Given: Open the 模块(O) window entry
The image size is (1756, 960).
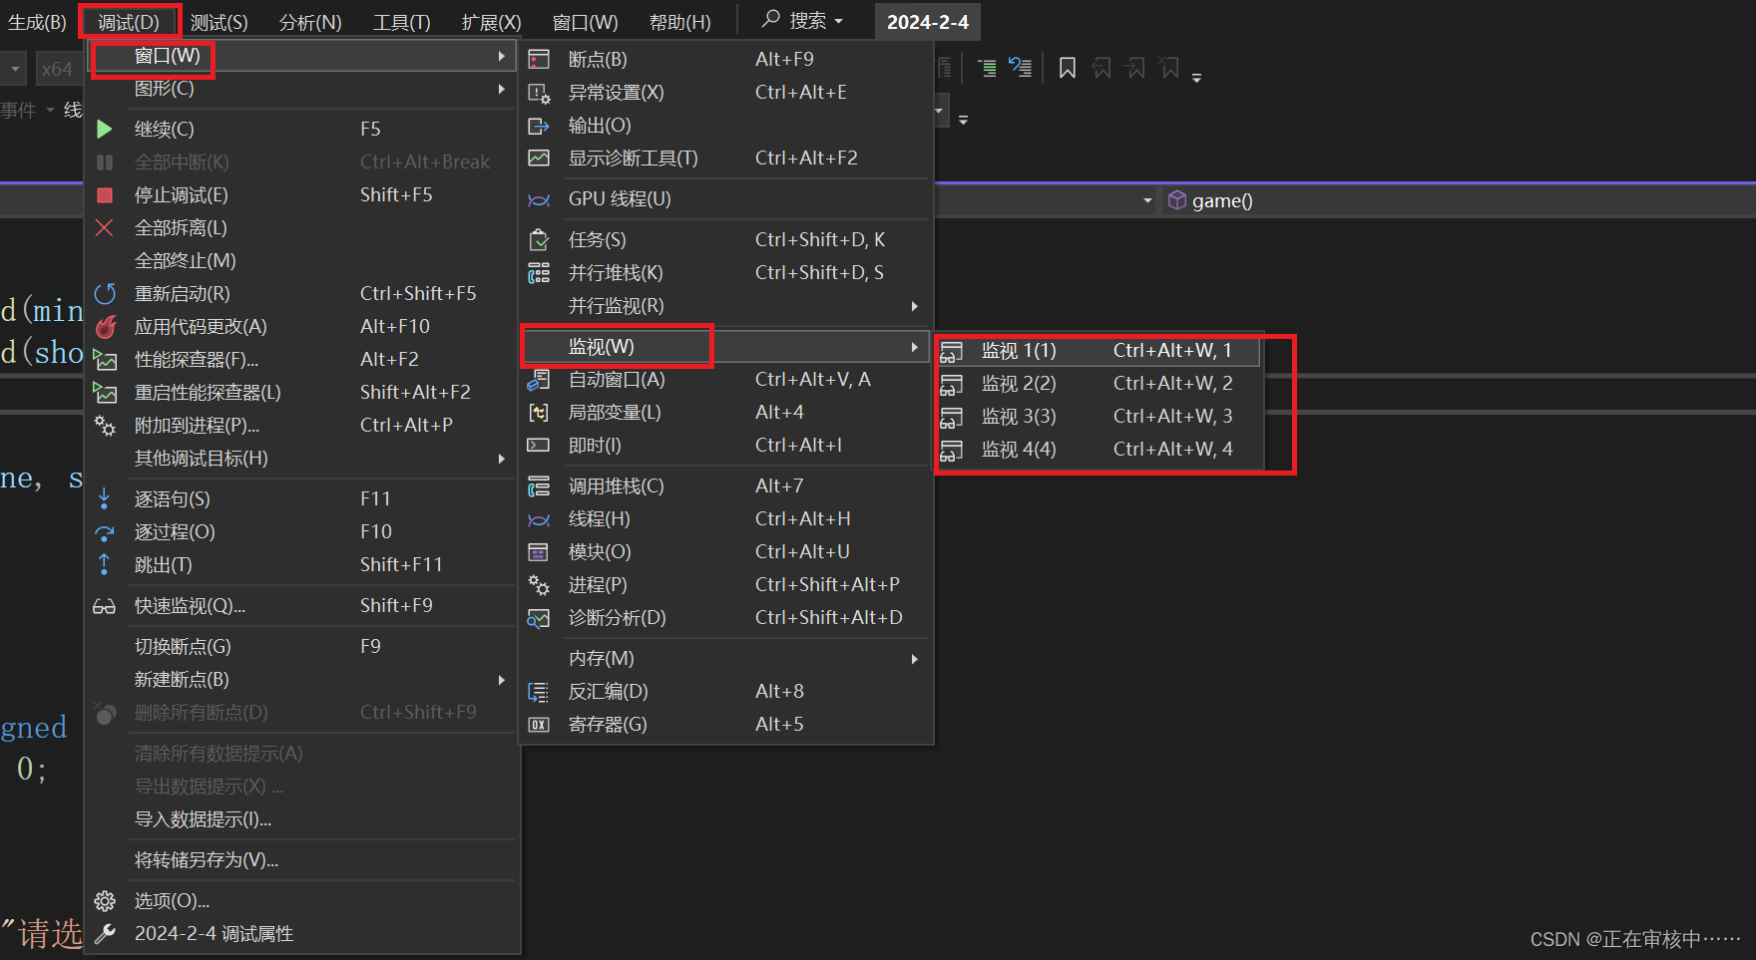Looking at the screenshot, I should [x=724, y=552].
